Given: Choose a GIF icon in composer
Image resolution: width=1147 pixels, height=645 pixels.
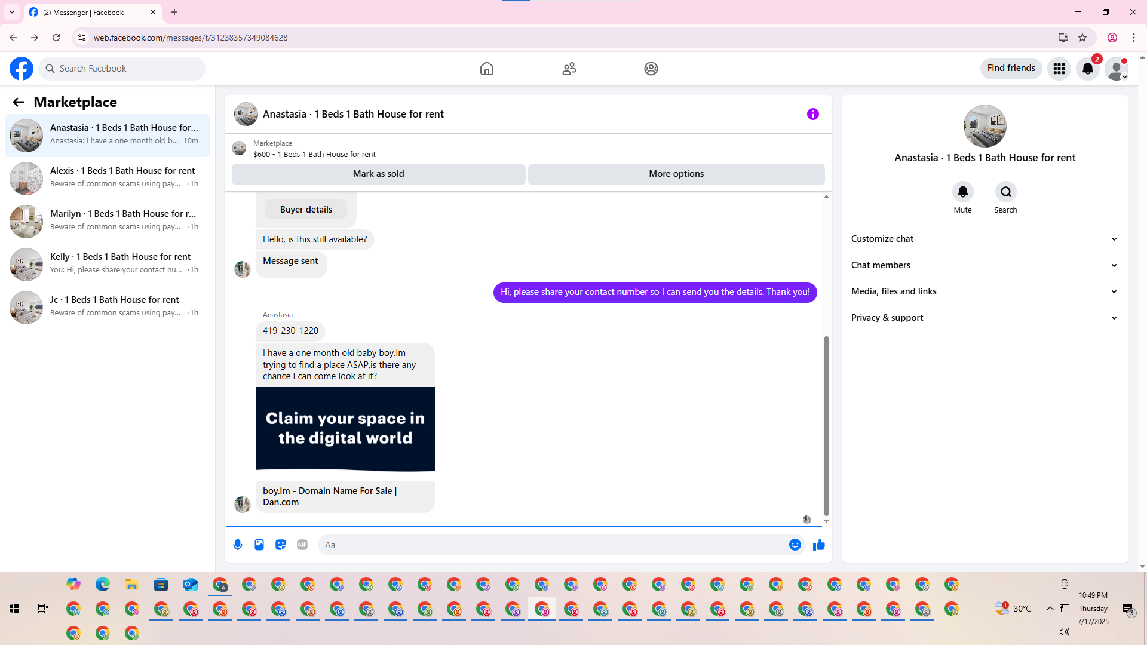Looking at the screenshot, I should click(302, 545).
